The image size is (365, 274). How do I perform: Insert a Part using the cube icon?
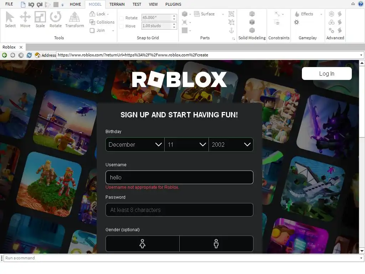[x=185, y=14]
